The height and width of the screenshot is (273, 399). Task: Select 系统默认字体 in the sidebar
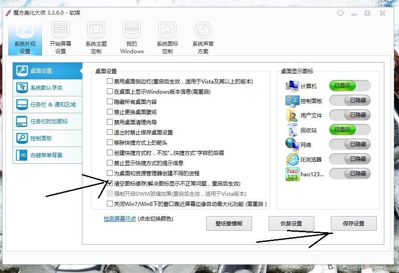tap(47, 87)
